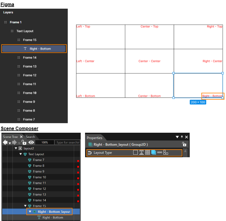Select the horizontal flow layout type icon
Image resolution: width=226 pixels, height=221 pixels.
(160, 152)
